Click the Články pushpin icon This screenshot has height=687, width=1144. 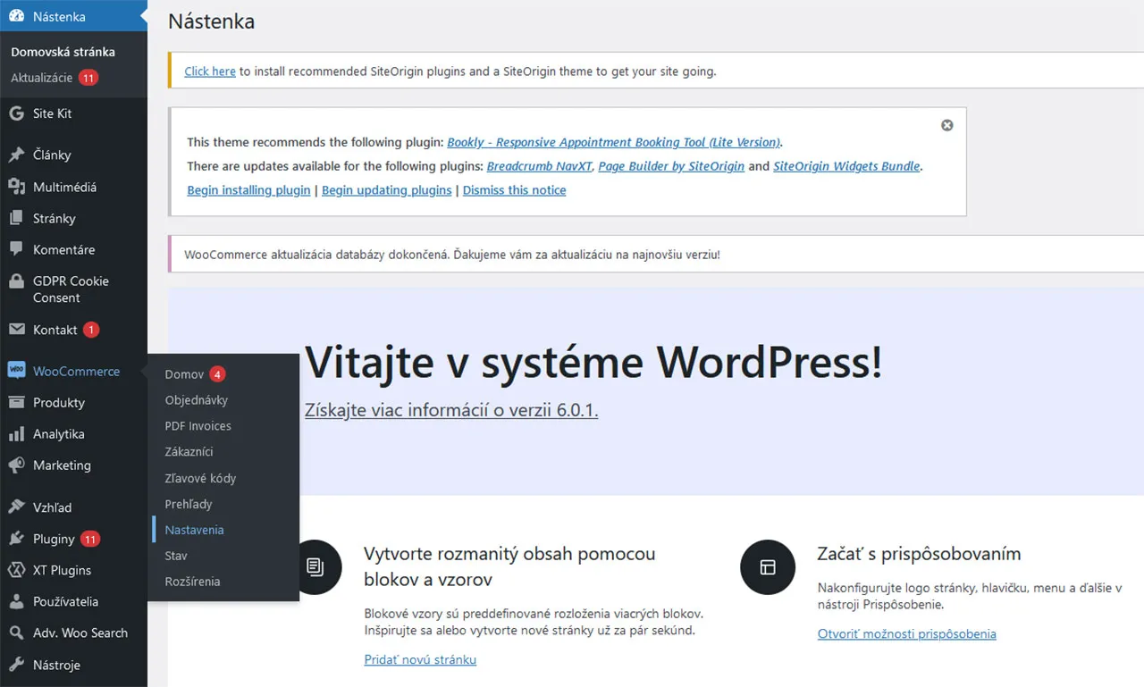tap(16, 155)
